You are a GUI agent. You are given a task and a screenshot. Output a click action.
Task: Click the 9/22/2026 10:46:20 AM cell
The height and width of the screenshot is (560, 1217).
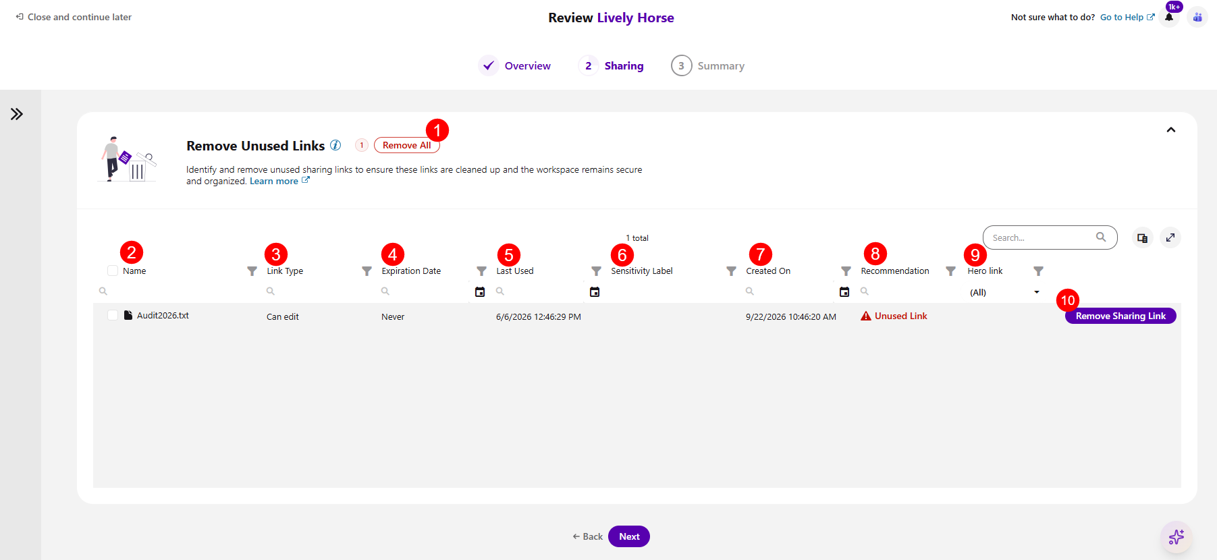[x=791, y=316]
